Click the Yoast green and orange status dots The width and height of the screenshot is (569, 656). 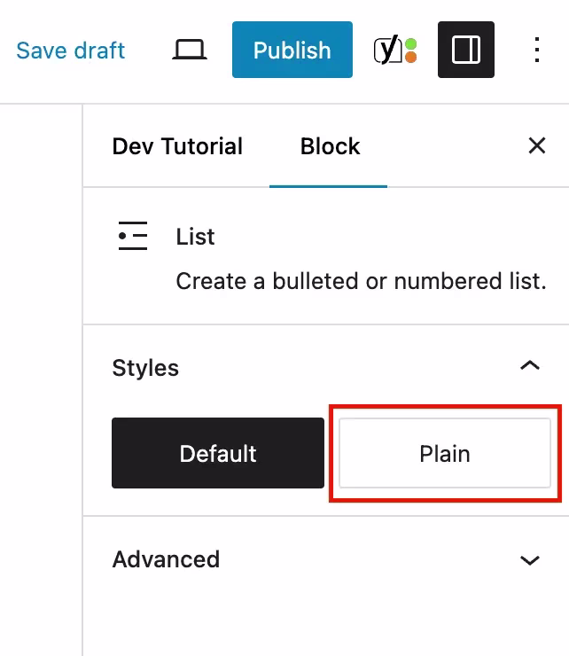(410, 51)
